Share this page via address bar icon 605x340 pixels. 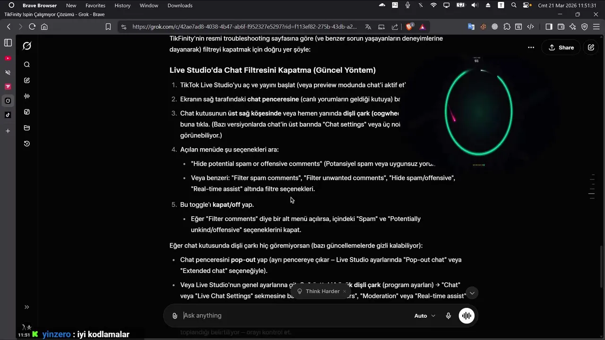point(395,27)
